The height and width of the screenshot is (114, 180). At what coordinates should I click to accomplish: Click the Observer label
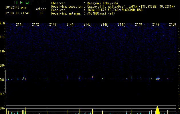pos(58,3)
